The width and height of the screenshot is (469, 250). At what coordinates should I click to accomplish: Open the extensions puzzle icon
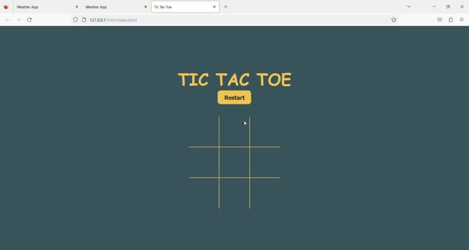click(x=451, y=19)
